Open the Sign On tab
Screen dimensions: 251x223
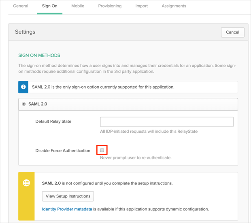point(49,6)
